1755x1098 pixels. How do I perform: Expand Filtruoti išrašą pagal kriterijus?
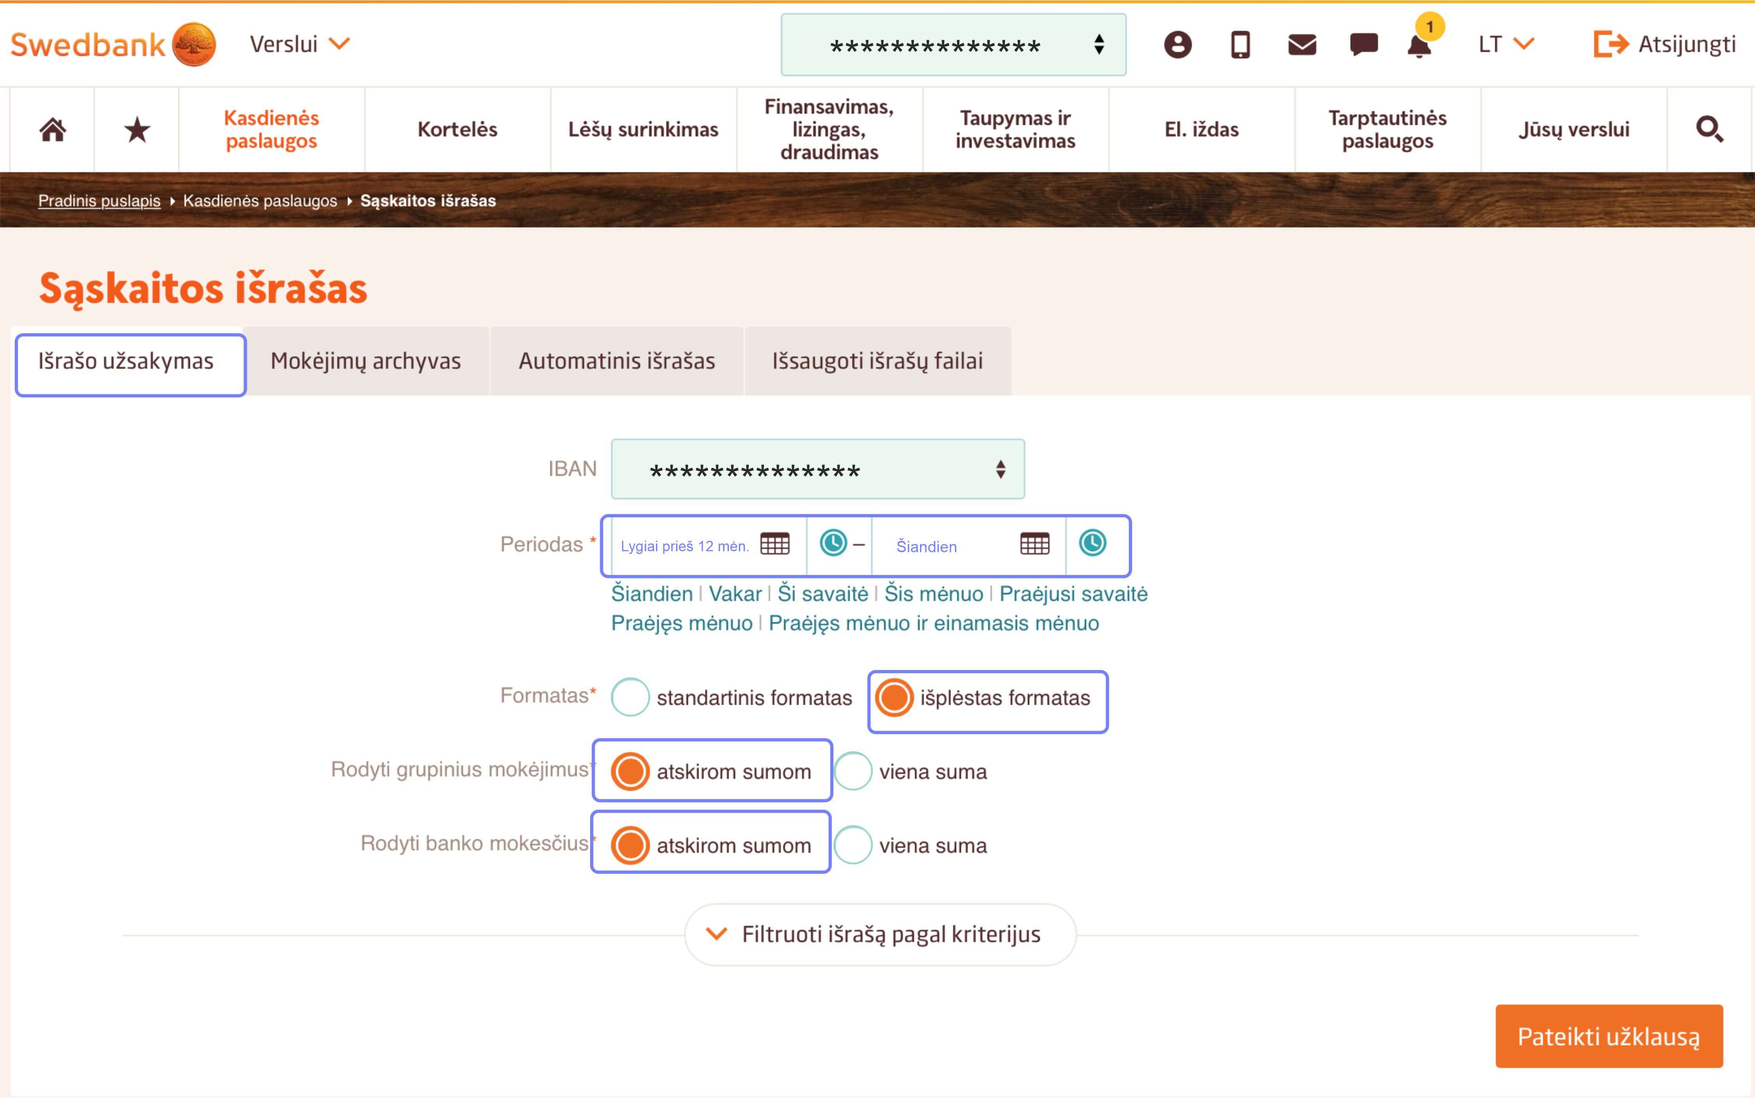880,935
